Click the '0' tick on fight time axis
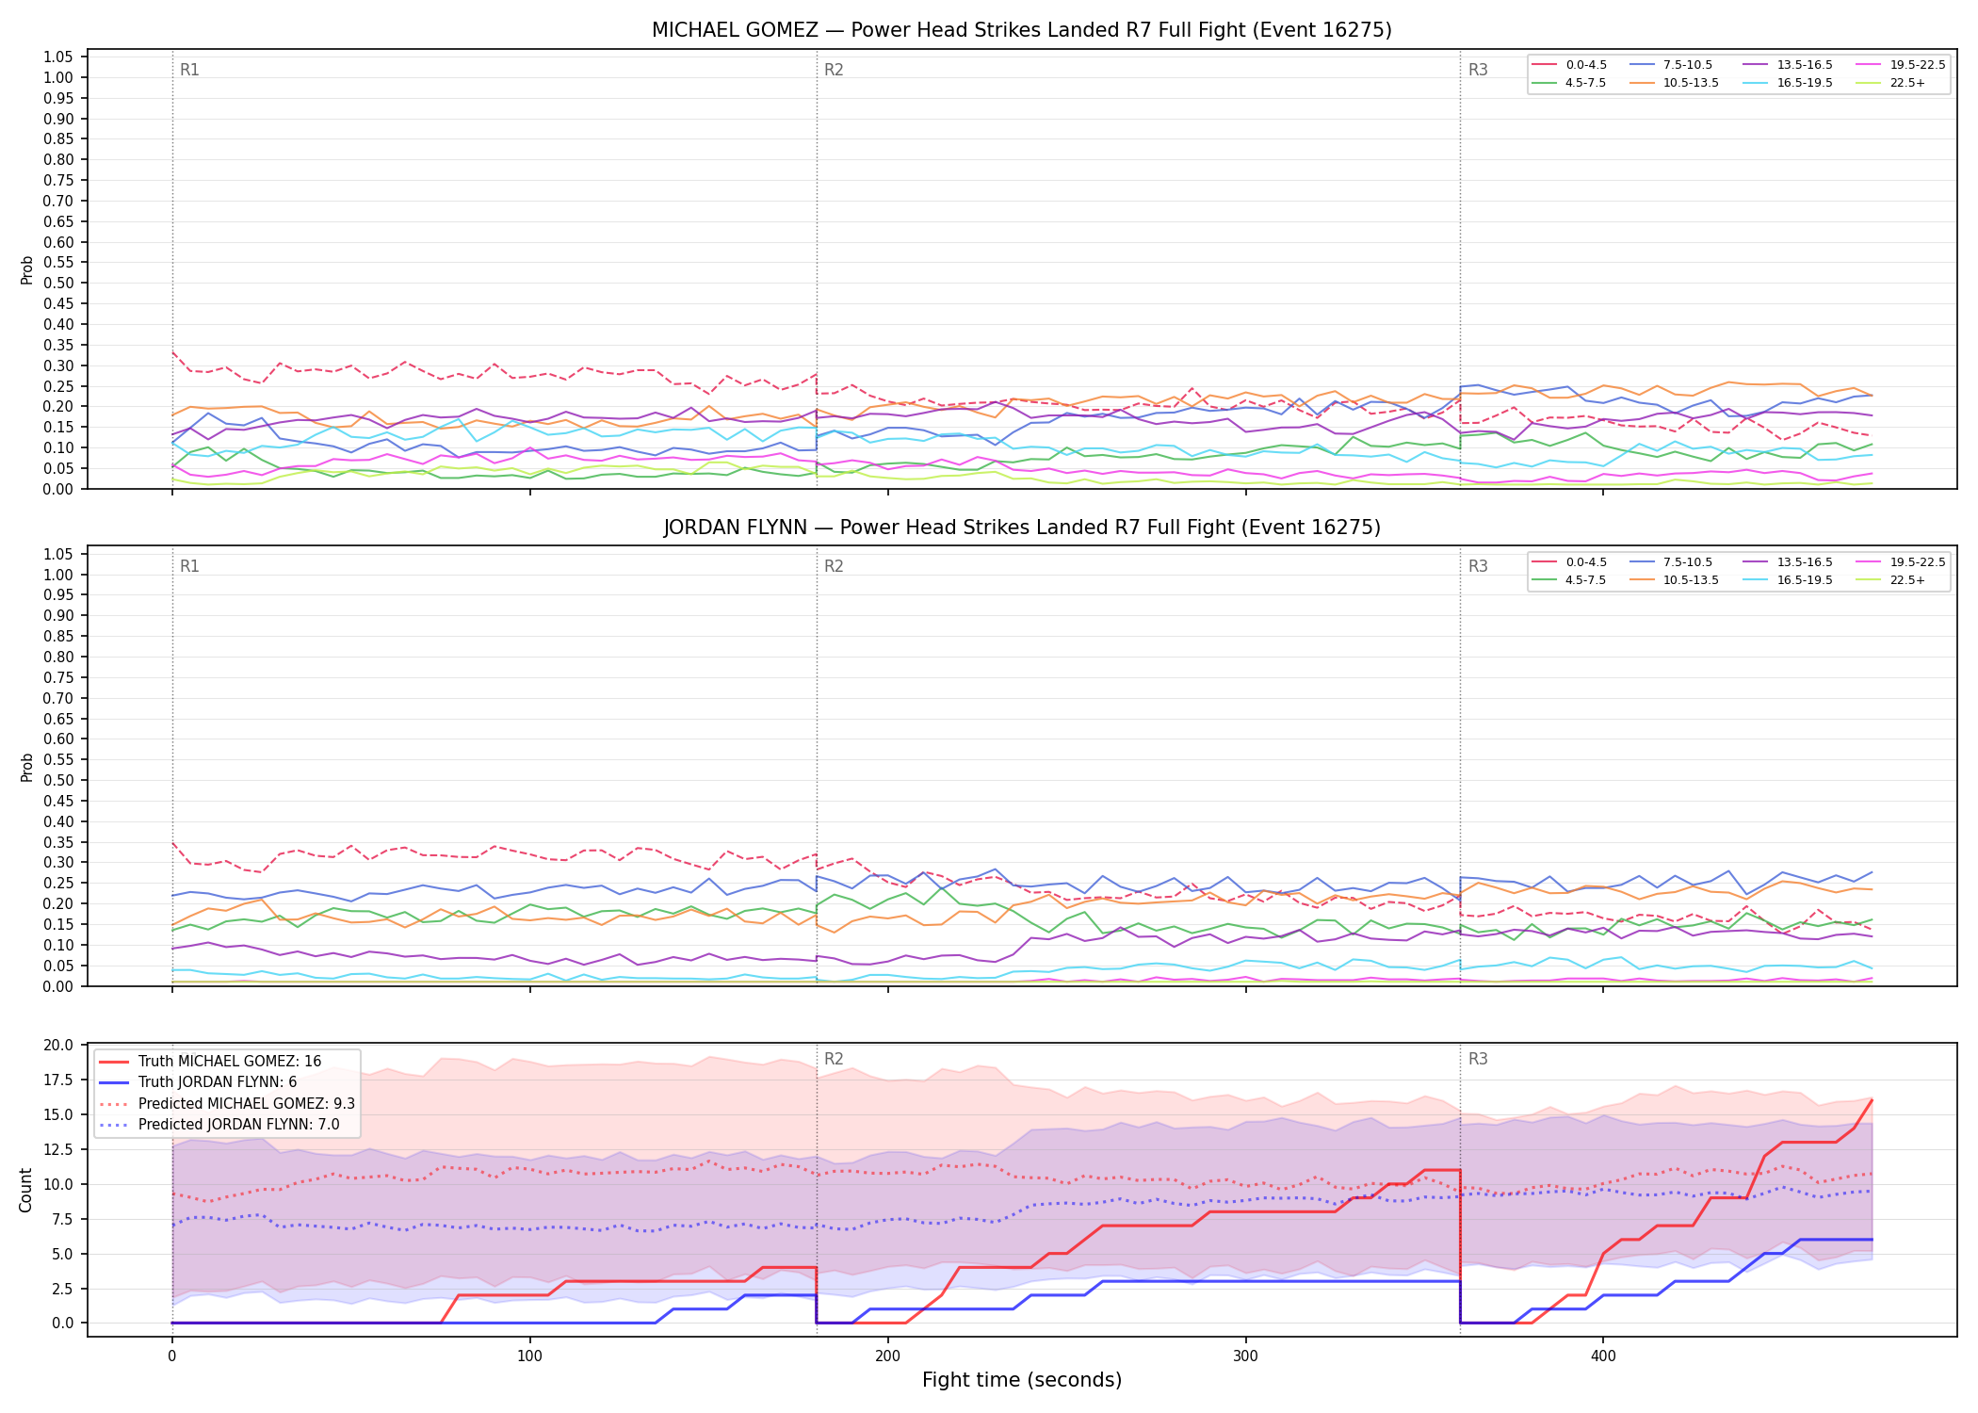 click(172, 1356)
